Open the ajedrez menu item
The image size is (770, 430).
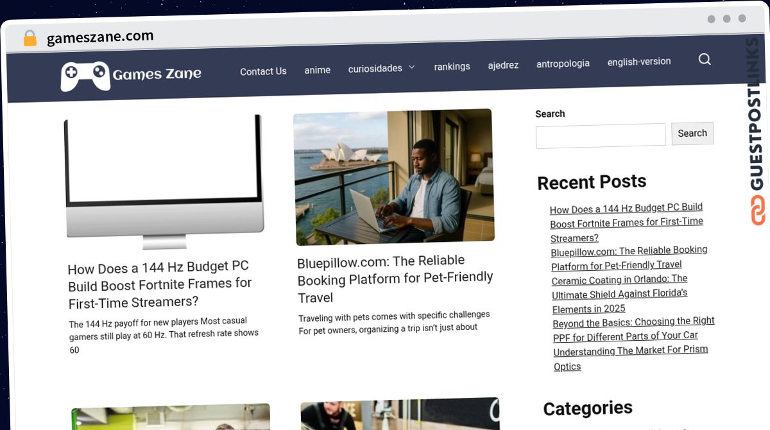click(503, 65)
